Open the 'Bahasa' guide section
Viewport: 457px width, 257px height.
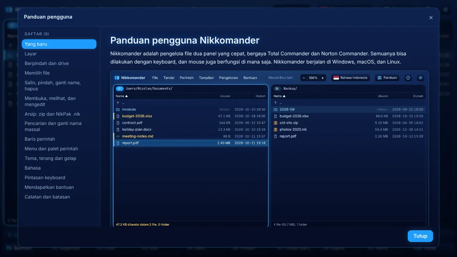[x=59, y=168]
